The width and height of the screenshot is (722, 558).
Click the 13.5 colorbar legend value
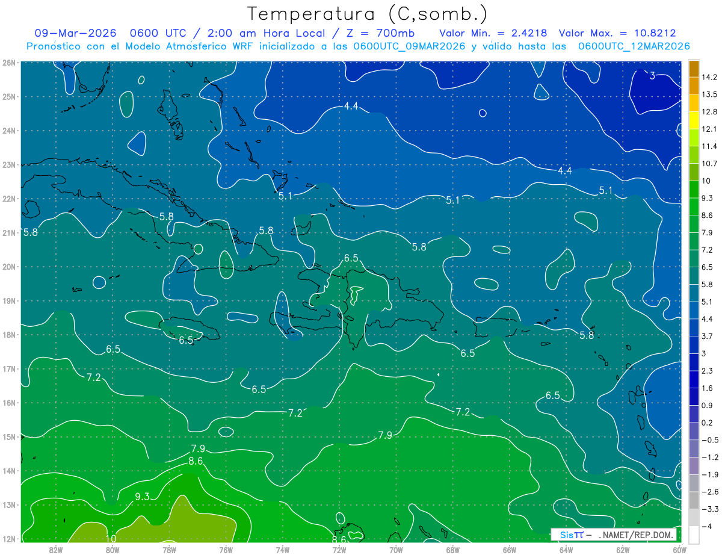(710, 95)
